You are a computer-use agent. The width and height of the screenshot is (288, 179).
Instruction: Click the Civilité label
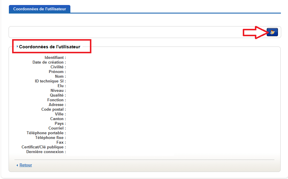(58, 67)
